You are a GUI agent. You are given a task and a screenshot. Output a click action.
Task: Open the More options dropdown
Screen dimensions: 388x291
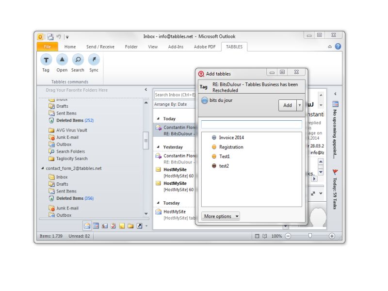[x=221, y=216]
